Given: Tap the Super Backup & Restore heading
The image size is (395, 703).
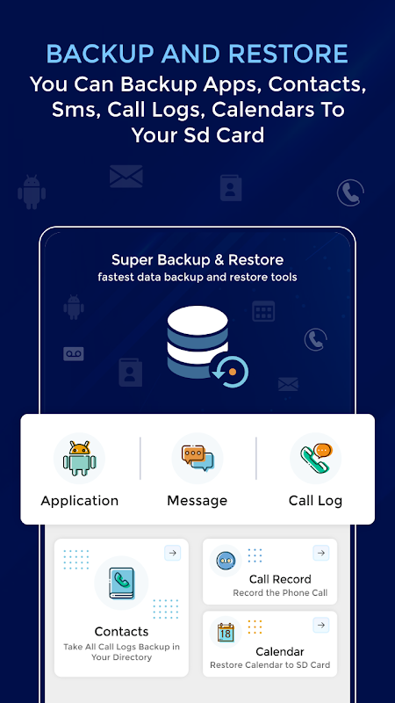Looking at the screenshot, I should click(197, 259).
